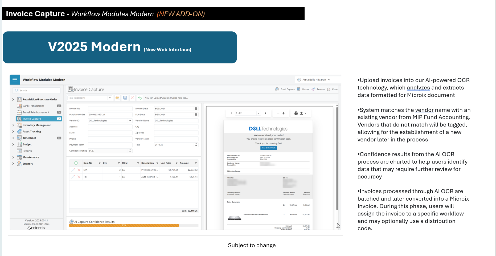This screenshot has width=496, height=256.
Task: Click the Vendor toolbar button
Action: pyautogui.click(x=303, y=89)
